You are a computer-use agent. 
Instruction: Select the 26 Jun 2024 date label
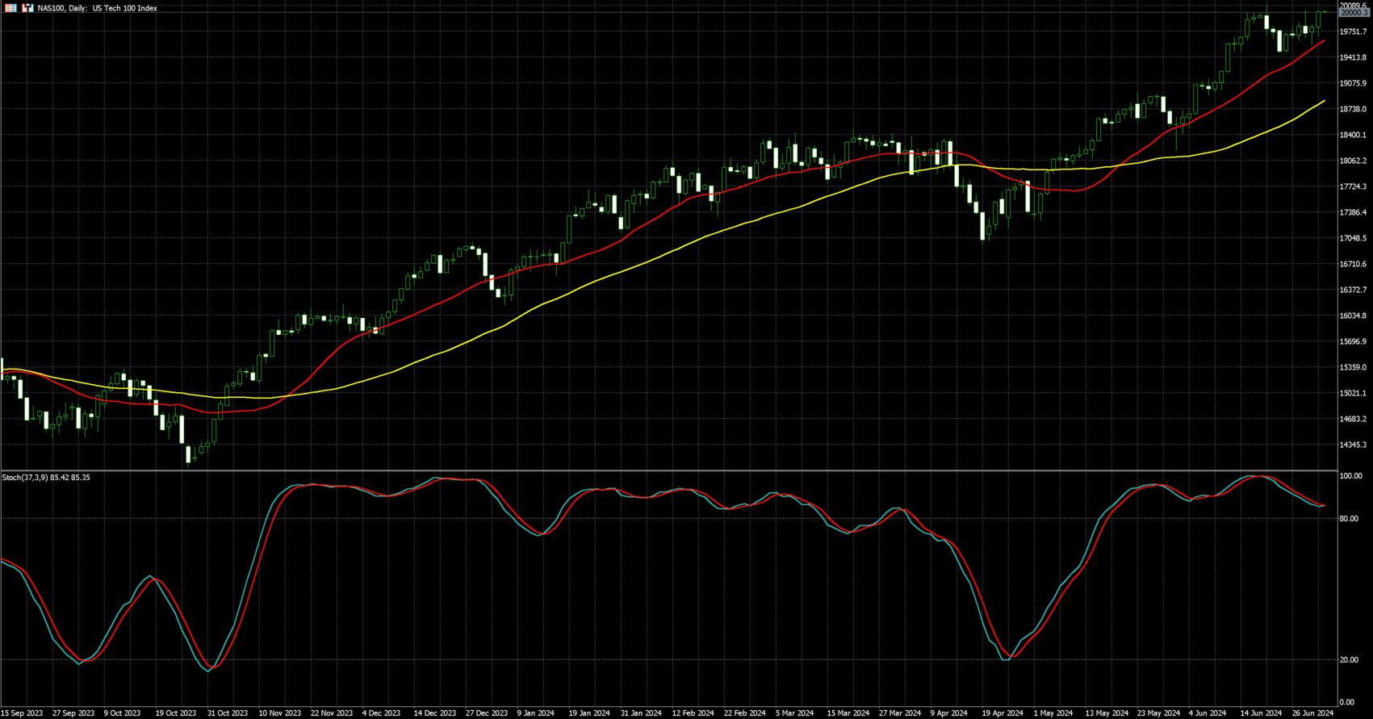[1312, 713]
